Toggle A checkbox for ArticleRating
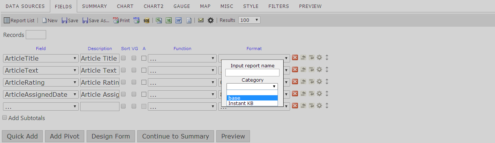The width and height of the screenshot is (495, 143). coord(144,82)
